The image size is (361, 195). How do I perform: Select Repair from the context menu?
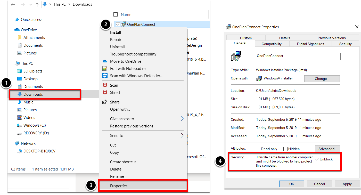point(116,40)
